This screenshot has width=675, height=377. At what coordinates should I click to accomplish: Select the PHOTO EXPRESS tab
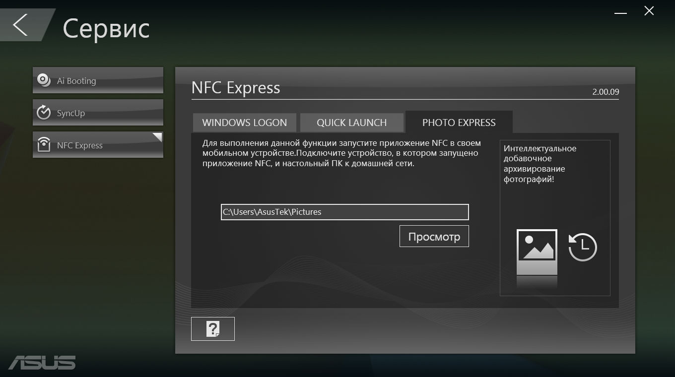tap(459, 123)
